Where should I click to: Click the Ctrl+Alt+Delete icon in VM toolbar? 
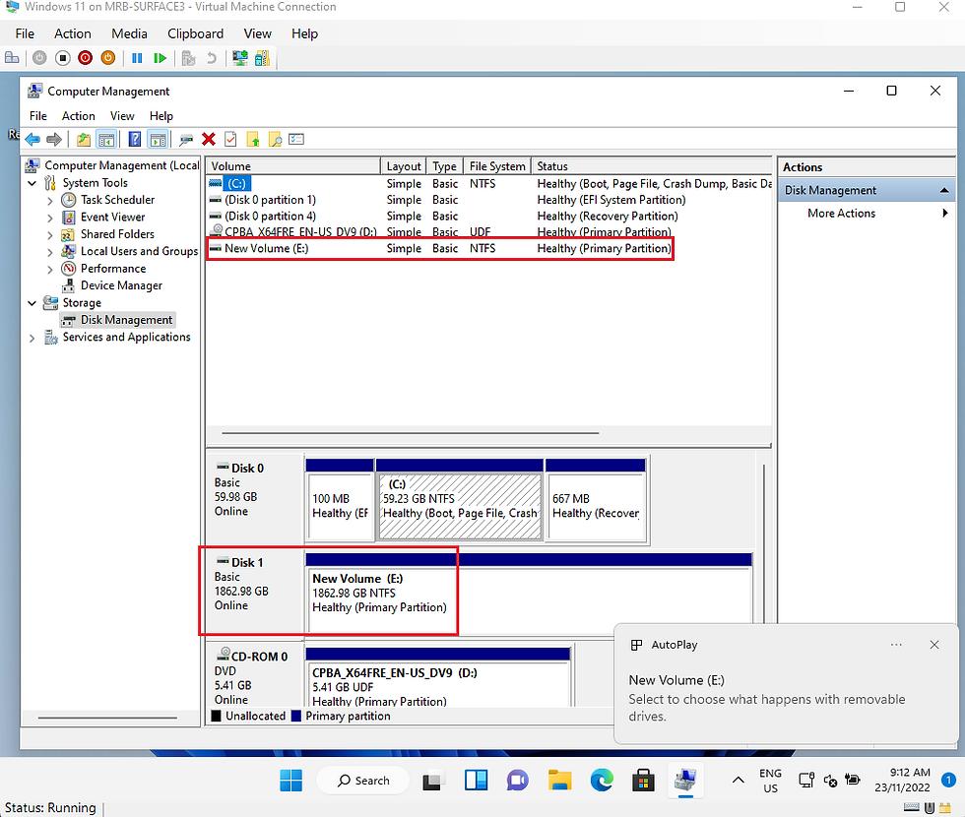point(12,58)
